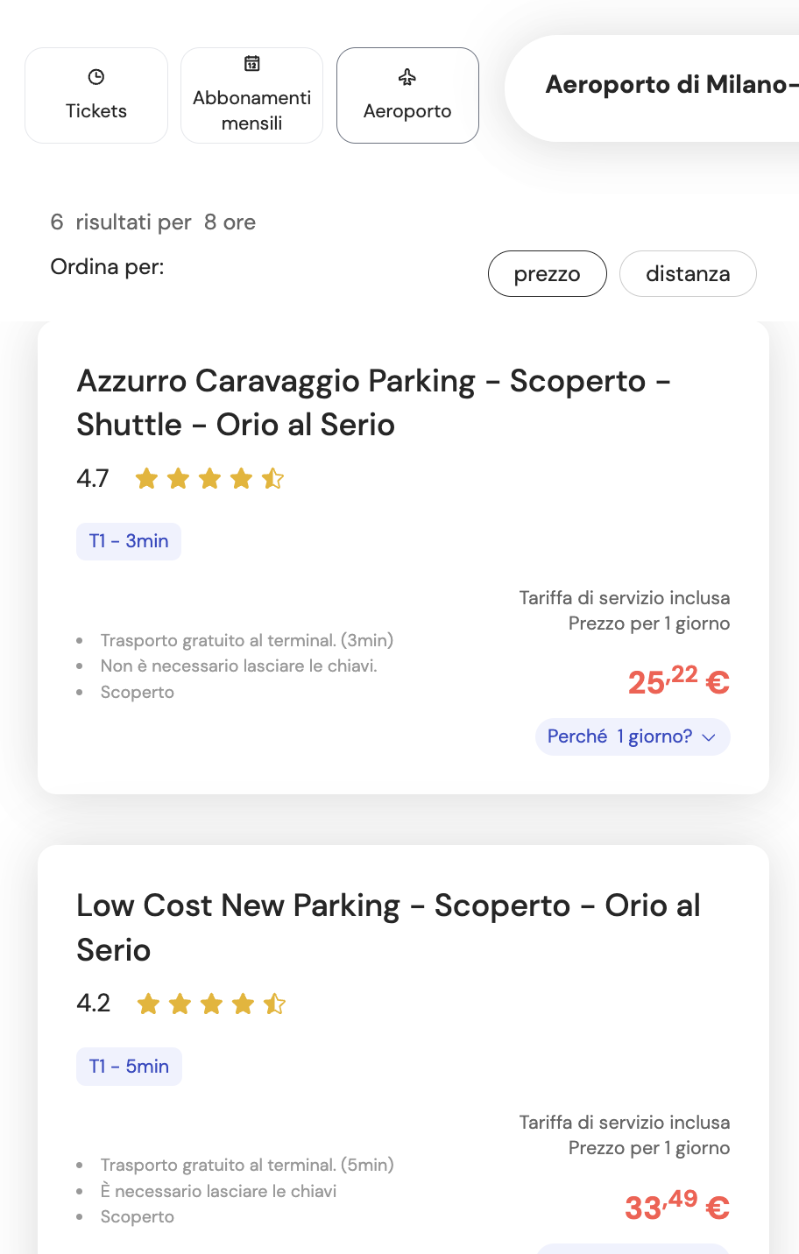Screen dimensions: 799x1254
Task: Click the first star of Low Cost New Parking
Action: [x=146, y=1004]
